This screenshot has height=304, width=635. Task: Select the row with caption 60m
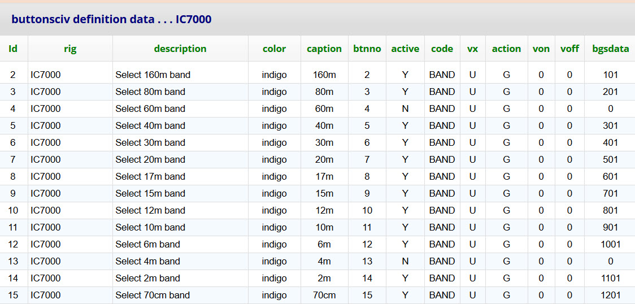click(x=317, y=109)
